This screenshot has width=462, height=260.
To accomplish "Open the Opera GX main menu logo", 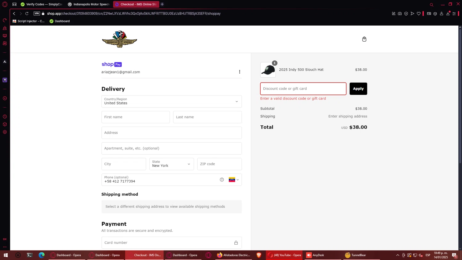I will click(5, 4).
